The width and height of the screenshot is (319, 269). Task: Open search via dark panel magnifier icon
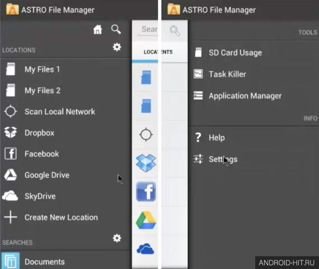pyautogui.click(x=116, y=29)
